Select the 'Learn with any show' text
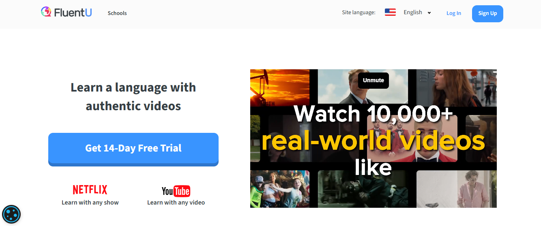Screen dimensions: 541x226 (x=90, y=203)
